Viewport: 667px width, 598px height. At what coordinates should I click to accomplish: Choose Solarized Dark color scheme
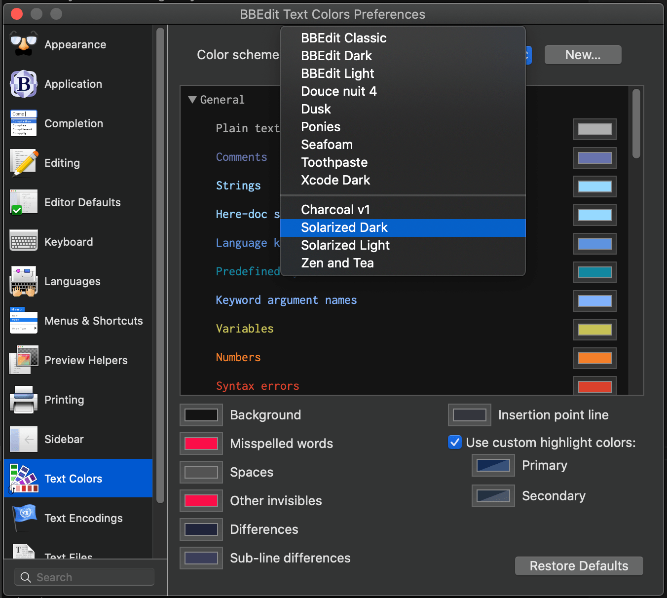(344, 227)
